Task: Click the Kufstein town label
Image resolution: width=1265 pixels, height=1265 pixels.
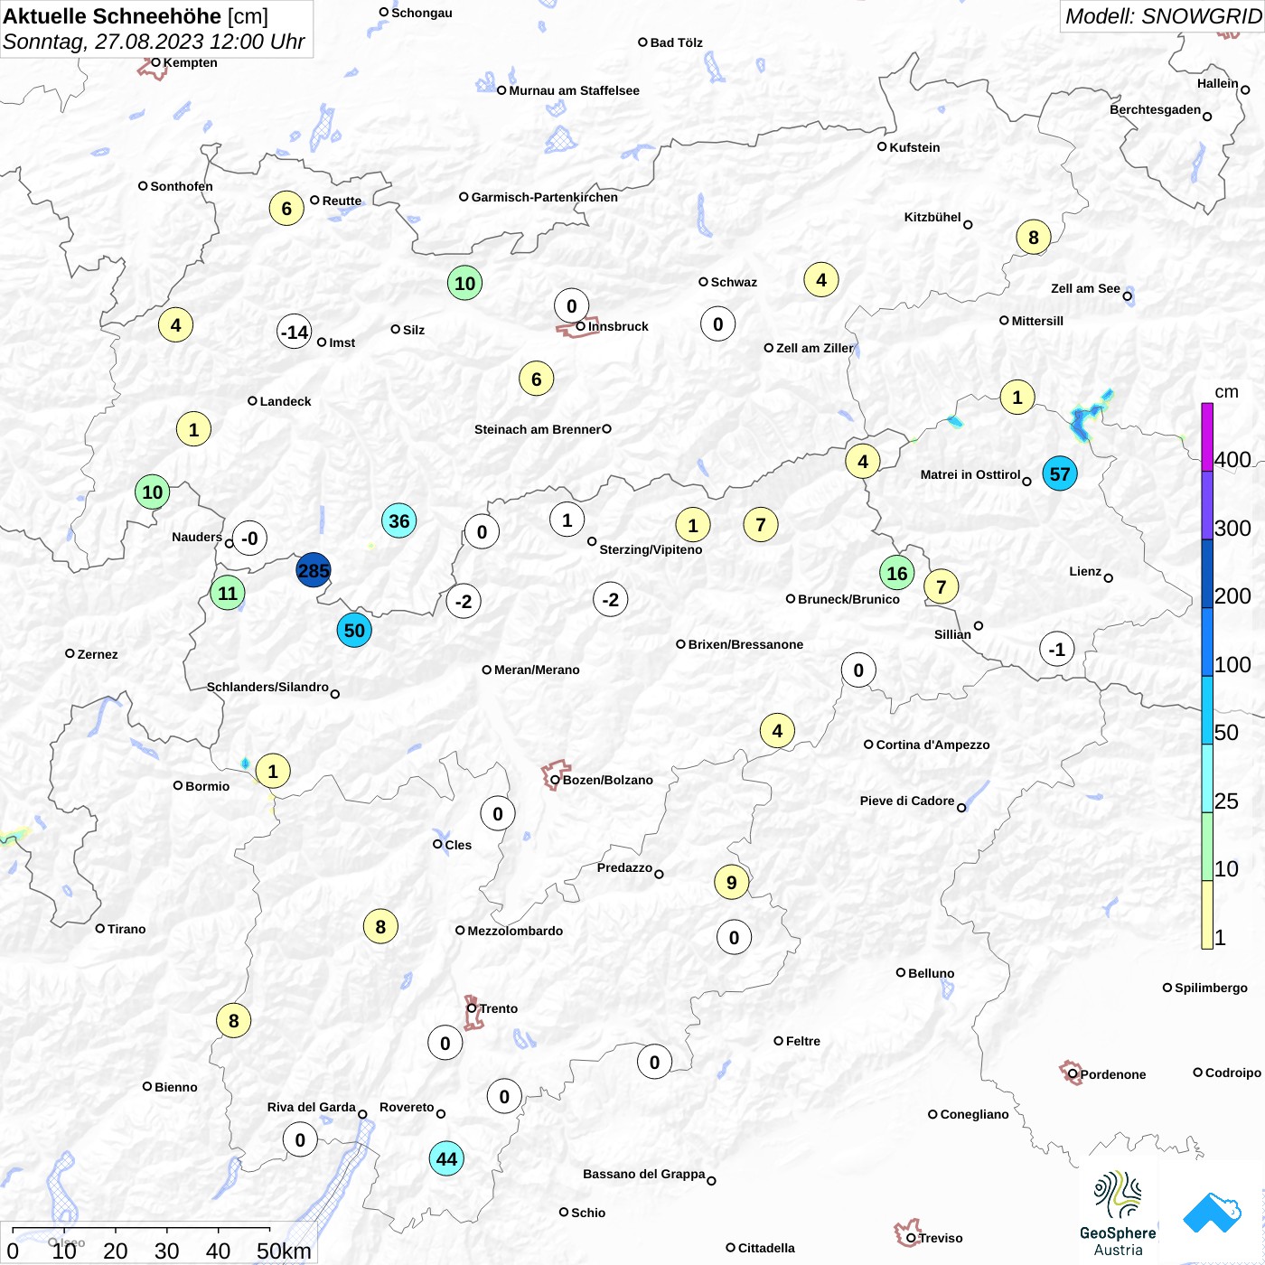Action: (x=914, y=147)
